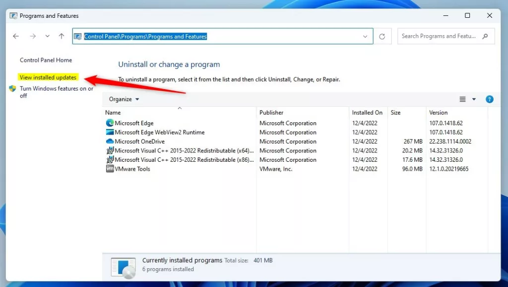Open the recent locations chevron
The image size is (508, 287).
click(x=47, y=36)
